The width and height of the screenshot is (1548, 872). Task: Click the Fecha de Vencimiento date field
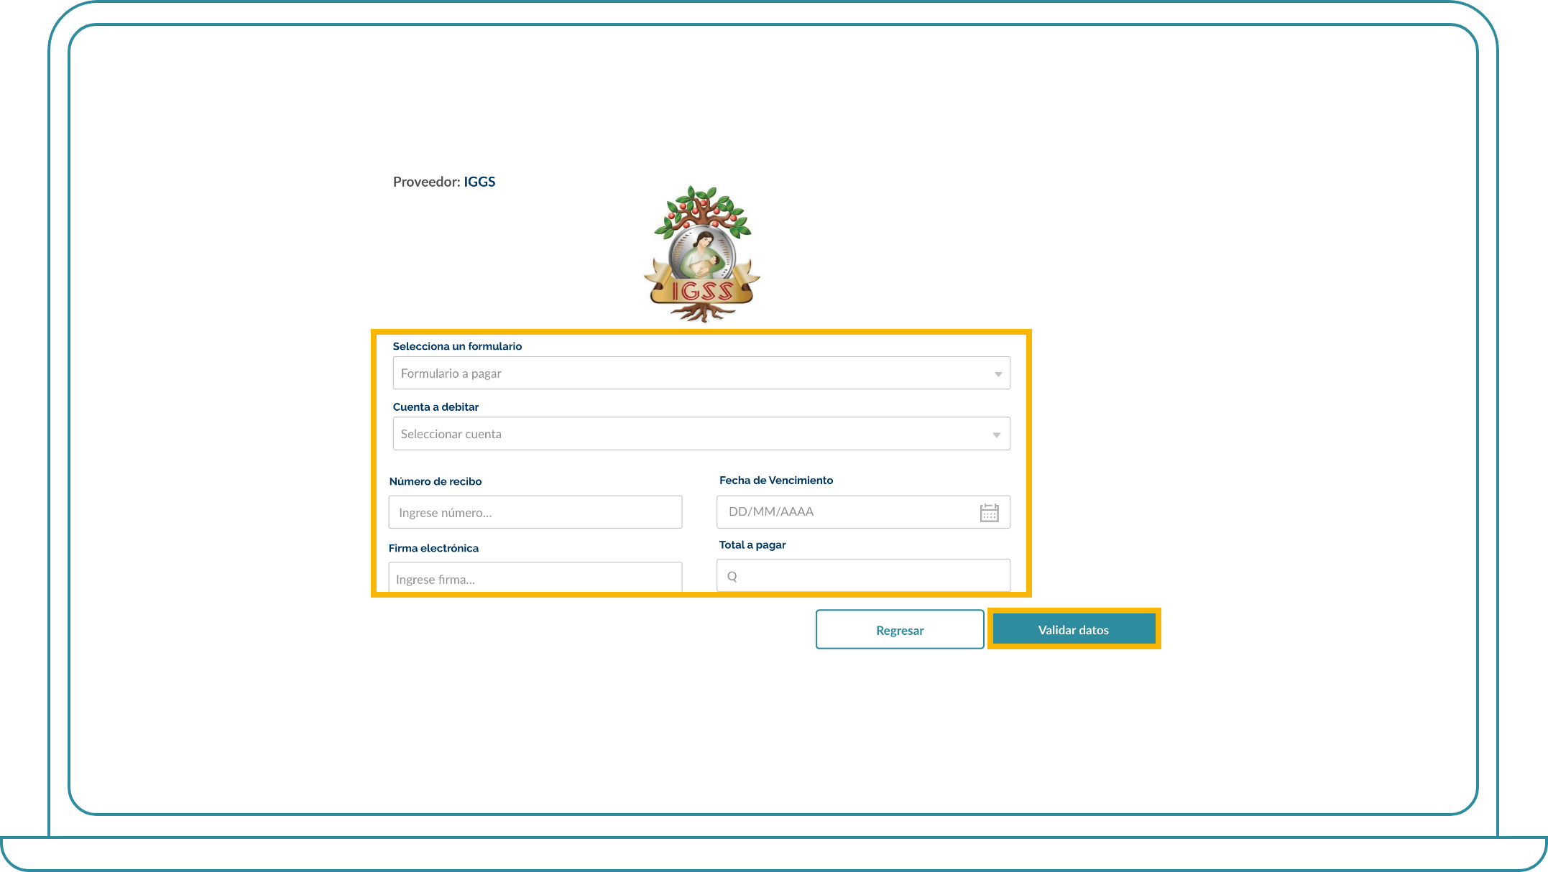(x=863, y=512)
